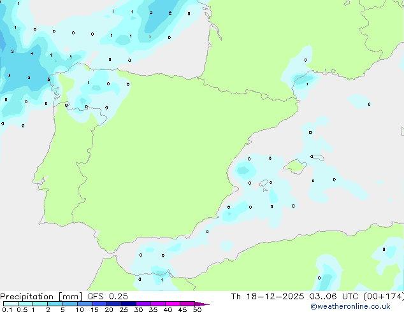Click the '0.1' legend label
Viewport: 404px width, 312px height.
pos(7,309)
